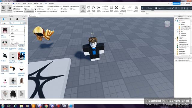Toggle Grid Material

point(116,9)
